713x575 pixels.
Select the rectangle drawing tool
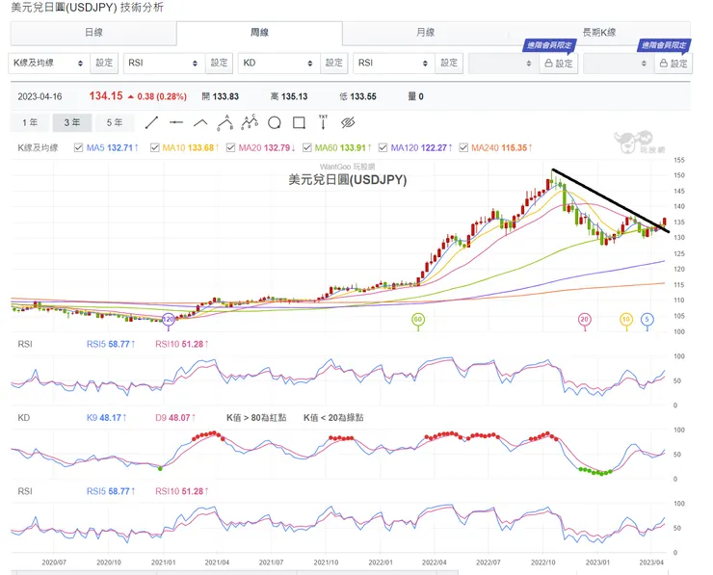click(299, 122)
